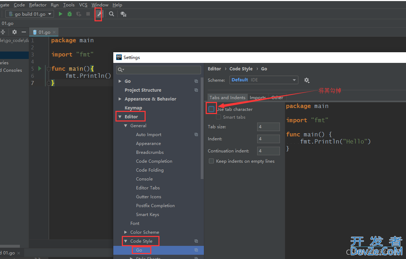Open Auto Import settings

click(x=148, y=135)
